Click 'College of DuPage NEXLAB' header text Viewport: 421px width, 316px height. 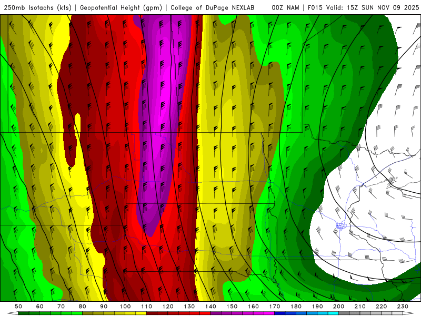coord(213,7)
